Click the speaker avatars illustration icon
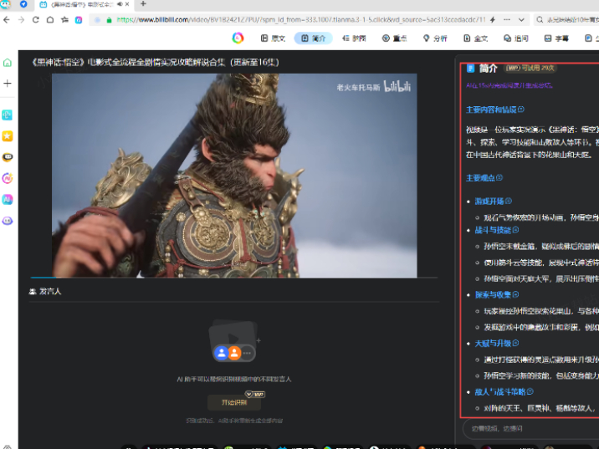Screen dimensions: 599x449 (233, 340)
